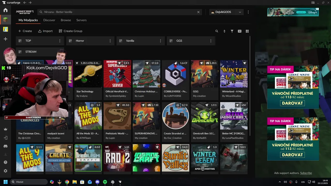Open the Official HeroPack Superheroes Server thumbnail
The image size is (331, 186).
(117, 74)
